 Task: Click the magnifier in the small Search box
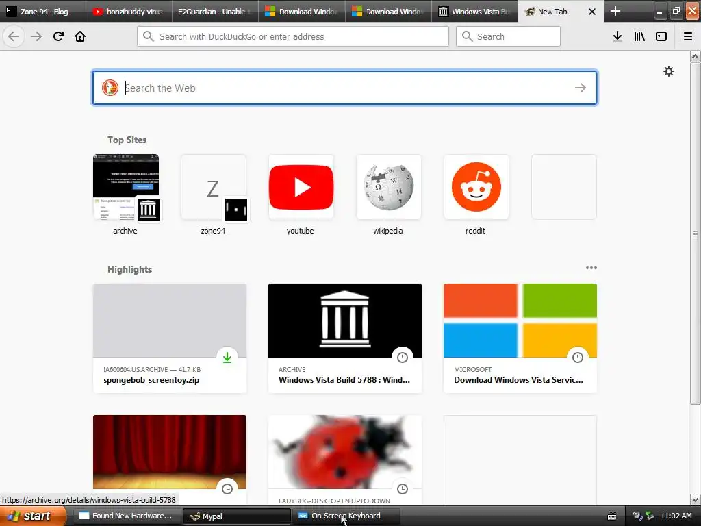click(x=467, y=36)
